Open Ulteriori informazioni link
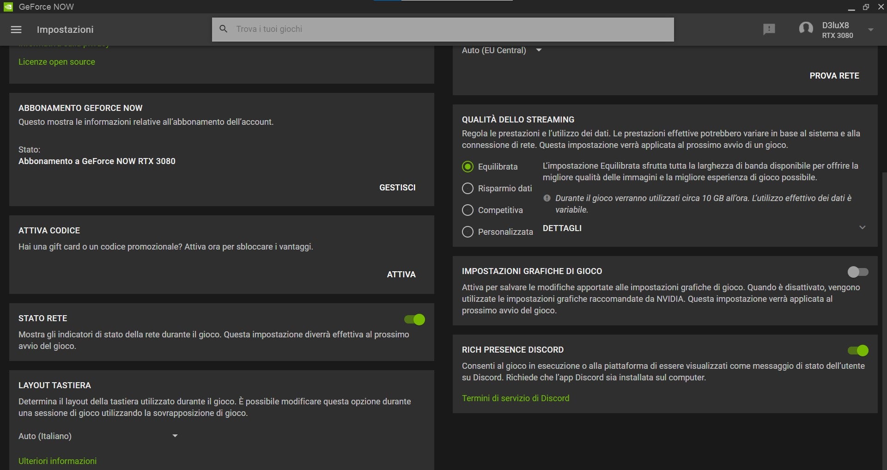 [57, 461]
